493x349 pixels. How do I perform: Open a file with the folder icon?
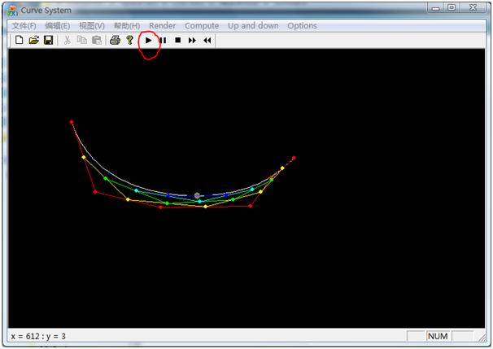[33, 40]
